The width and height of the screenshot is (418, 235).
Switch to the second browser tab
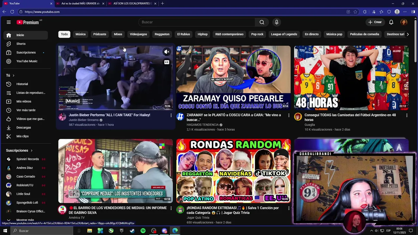point(81,4)
